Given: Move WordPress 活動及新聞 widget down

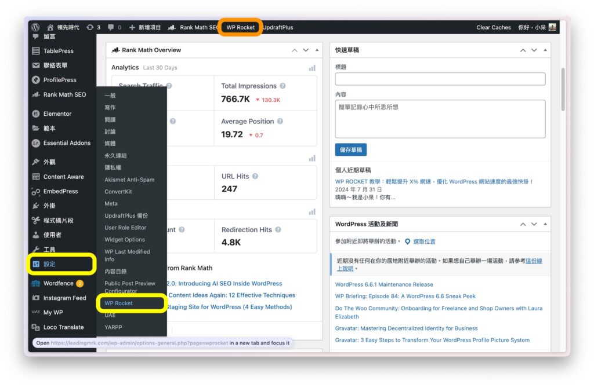Looking at the screenshot, I should [x=534, y=224].
